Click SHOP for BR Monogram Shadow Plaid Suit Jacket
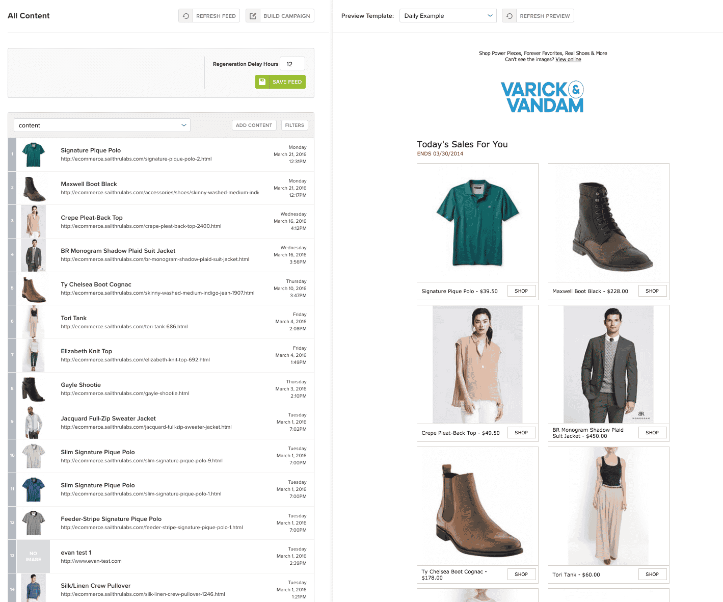723x602 pixels. coord(652,433)
